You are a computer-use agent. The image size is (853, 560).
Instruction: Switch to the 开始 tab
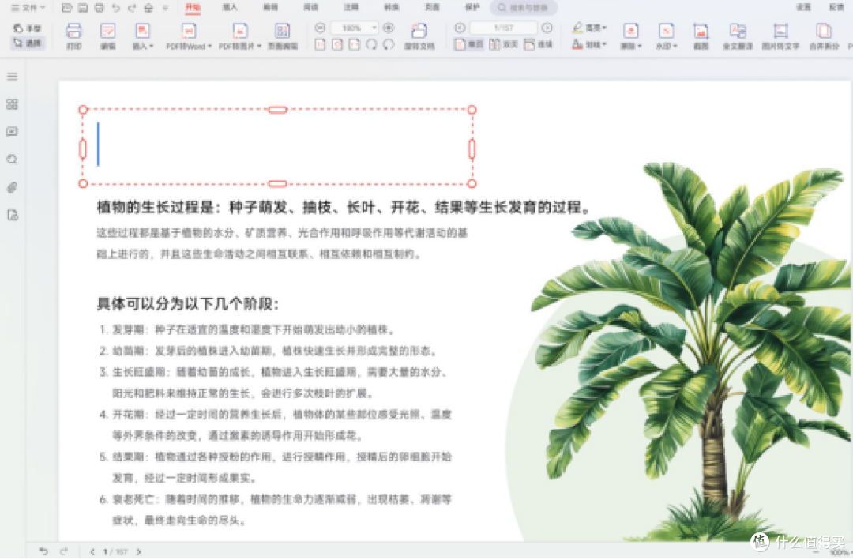pos(193,7)
